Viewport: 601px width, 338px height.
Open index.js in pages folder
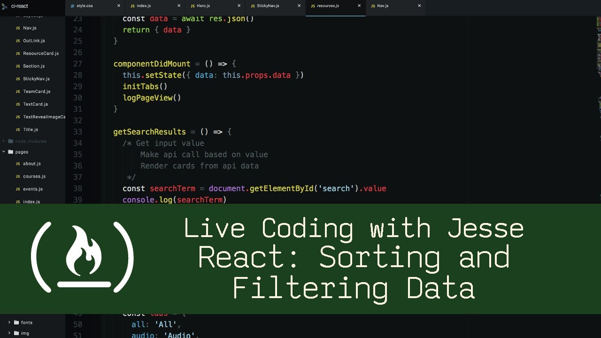pos(32,202)
